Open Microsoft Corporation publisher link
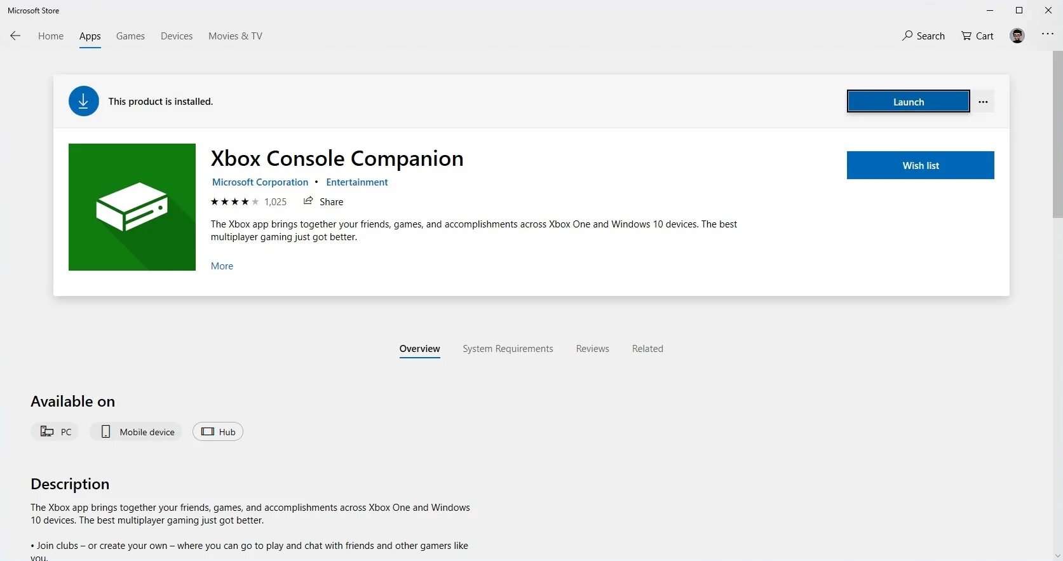The height and width of the screenshot is (561, 1063). [x=260, y=182]
